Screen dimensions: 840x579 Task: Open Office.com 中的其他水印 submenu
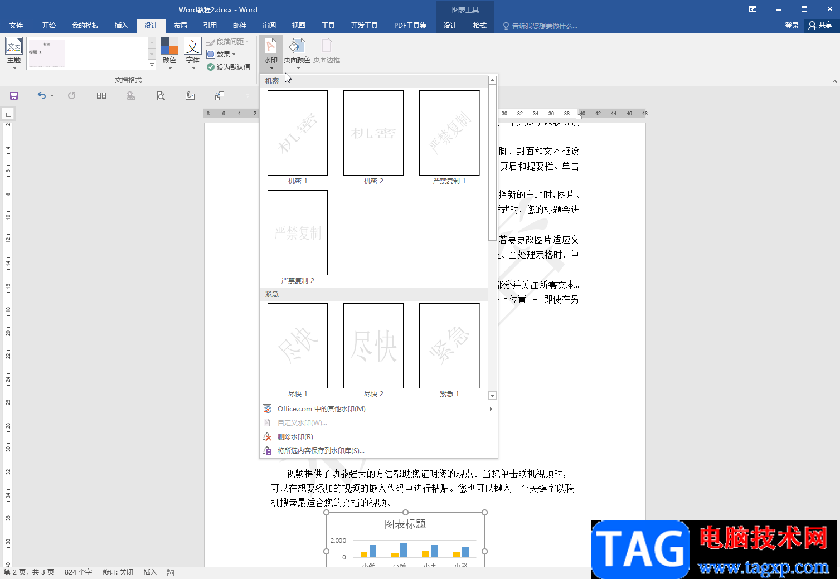378,409
